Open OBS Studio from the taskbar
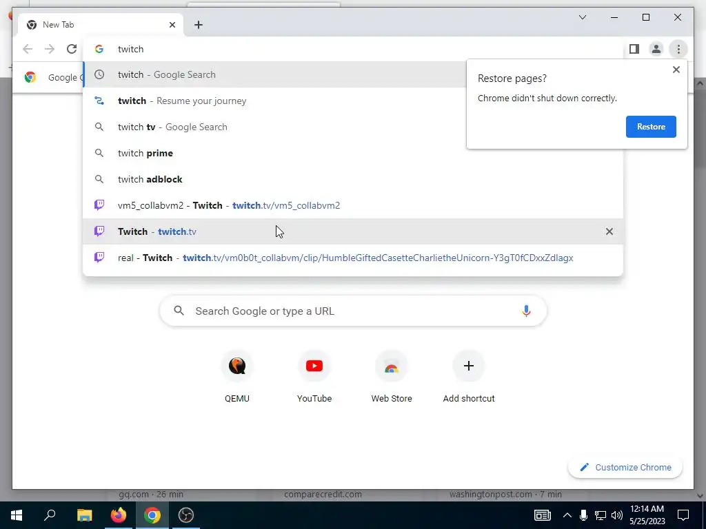 (x=186, y=515)
